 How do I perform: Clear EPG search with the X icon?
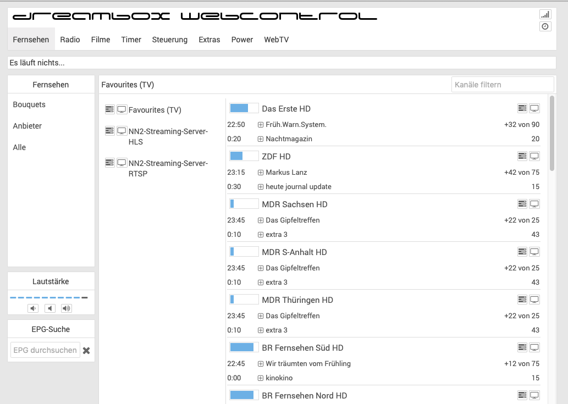click(86, 351)
